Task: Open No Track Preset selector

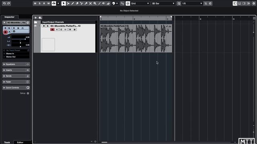Action: pyautogui.click(x=16, y=50)
